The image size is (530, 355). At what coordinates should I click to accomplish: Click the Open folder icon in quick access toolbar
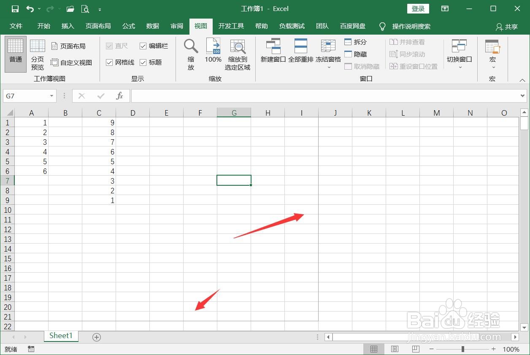[70, 8]
